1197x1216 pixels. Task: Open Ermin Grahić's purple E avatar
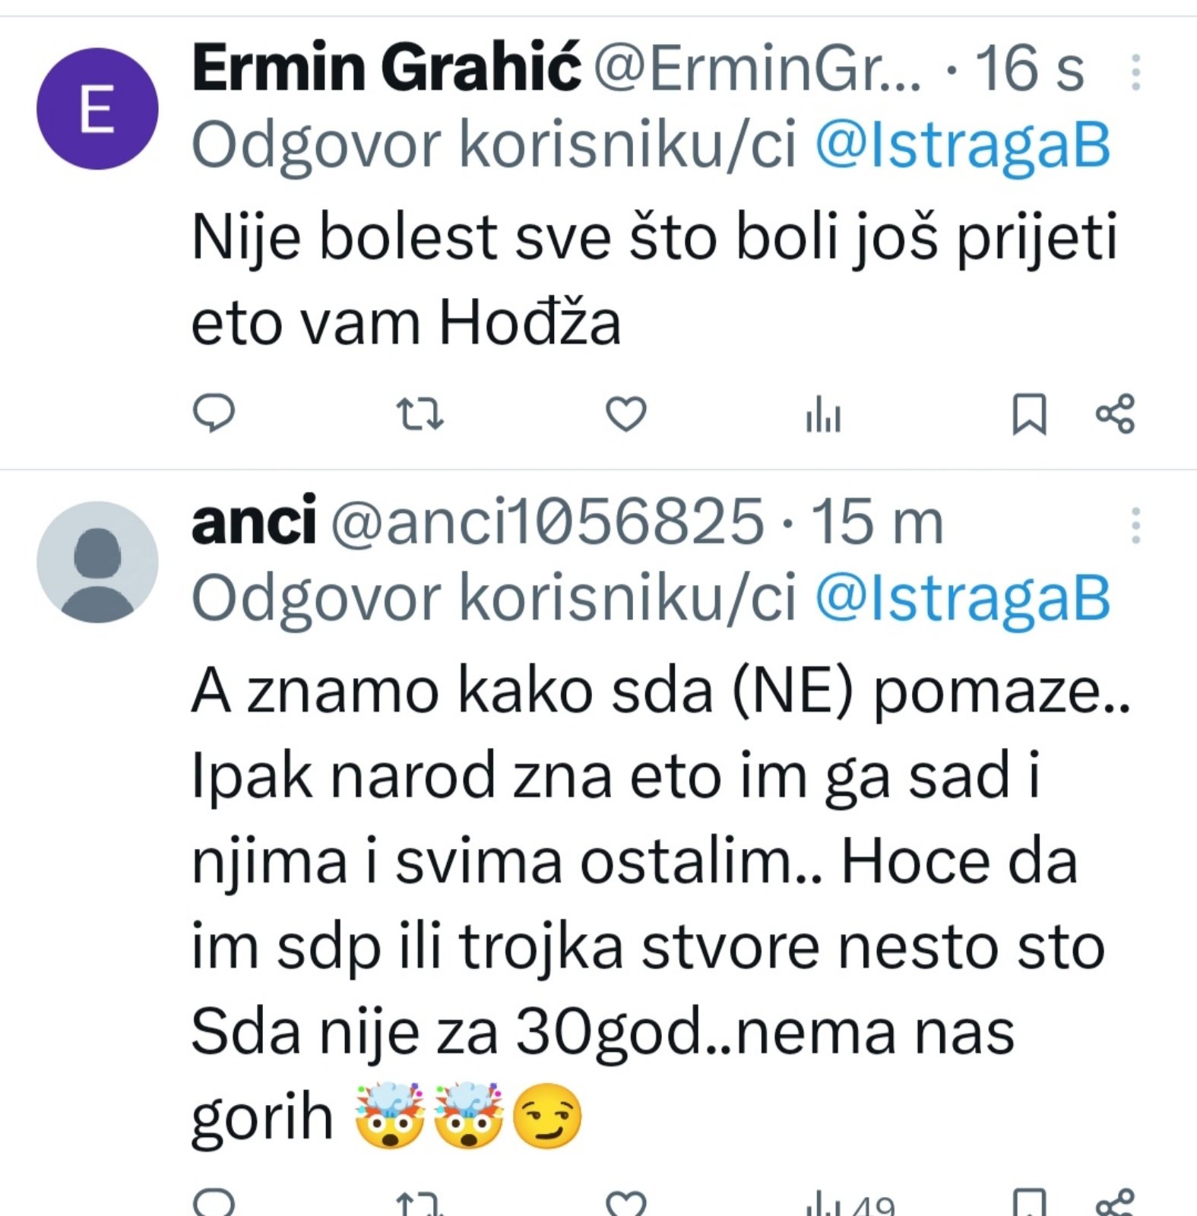point(97,109)
